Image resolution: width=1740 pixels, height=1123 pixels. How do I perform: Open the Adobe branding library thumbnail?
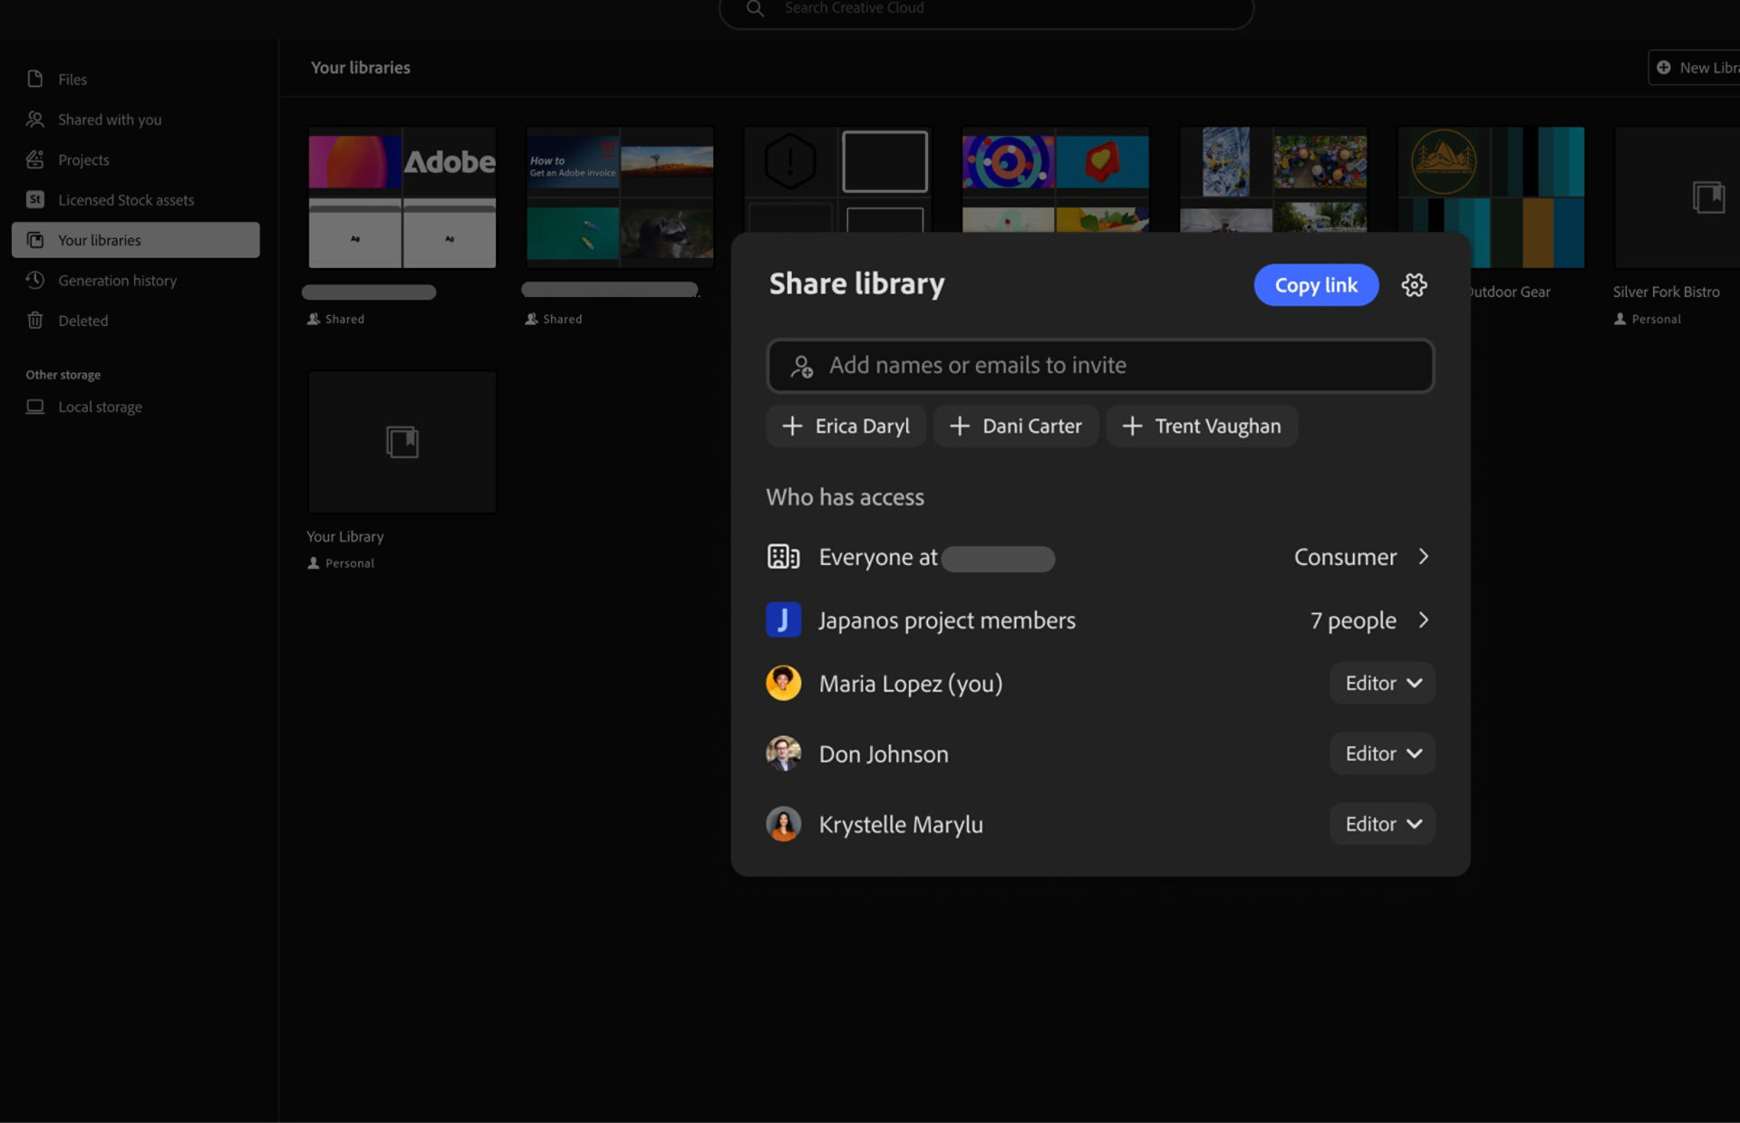(402, 197)
